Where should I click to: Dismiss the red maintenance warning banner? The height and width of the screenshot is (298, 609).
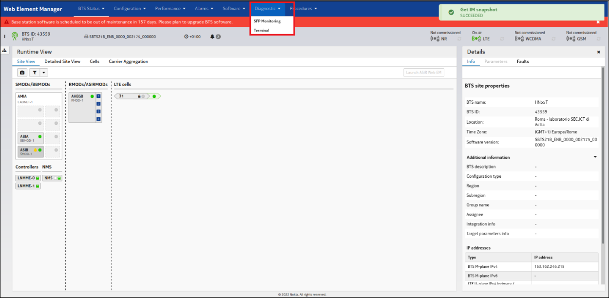pyautogui.click(x=598, y=22)
